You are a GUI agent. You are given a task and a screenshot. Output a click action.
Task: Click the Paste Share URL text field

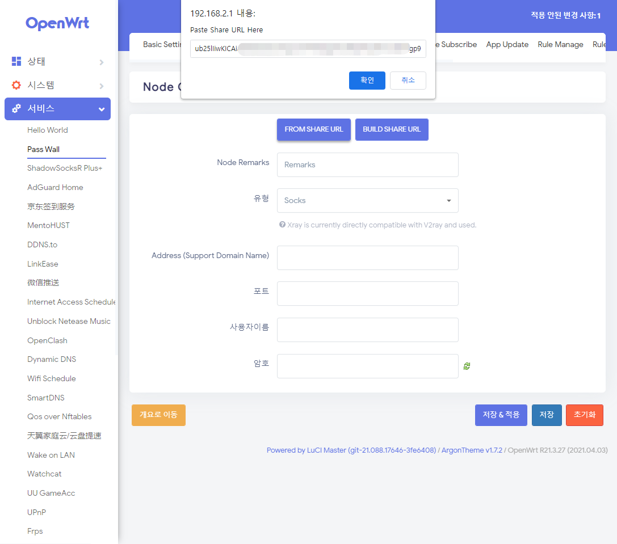coord(308,49)
